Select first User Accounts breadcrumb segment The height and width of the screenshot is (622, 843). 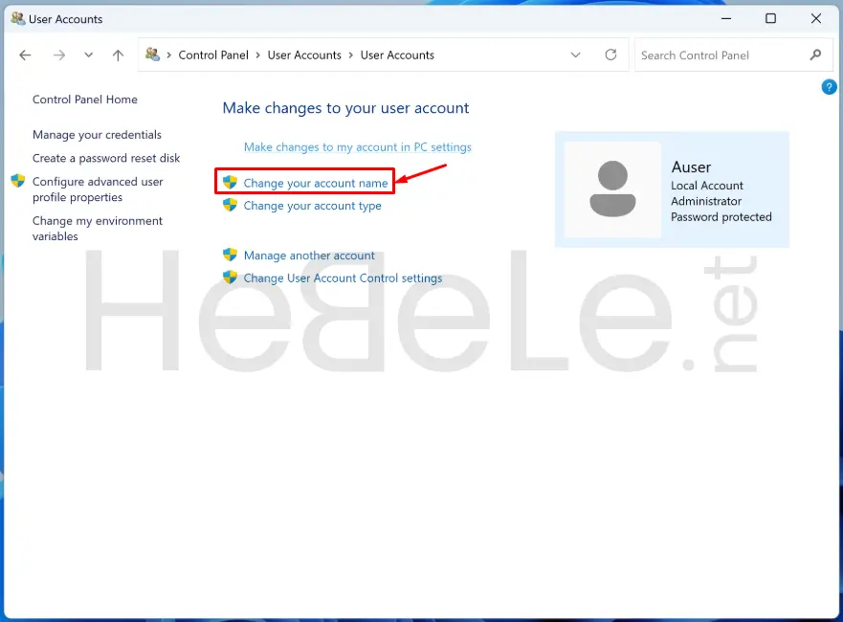tap(304, 55)
